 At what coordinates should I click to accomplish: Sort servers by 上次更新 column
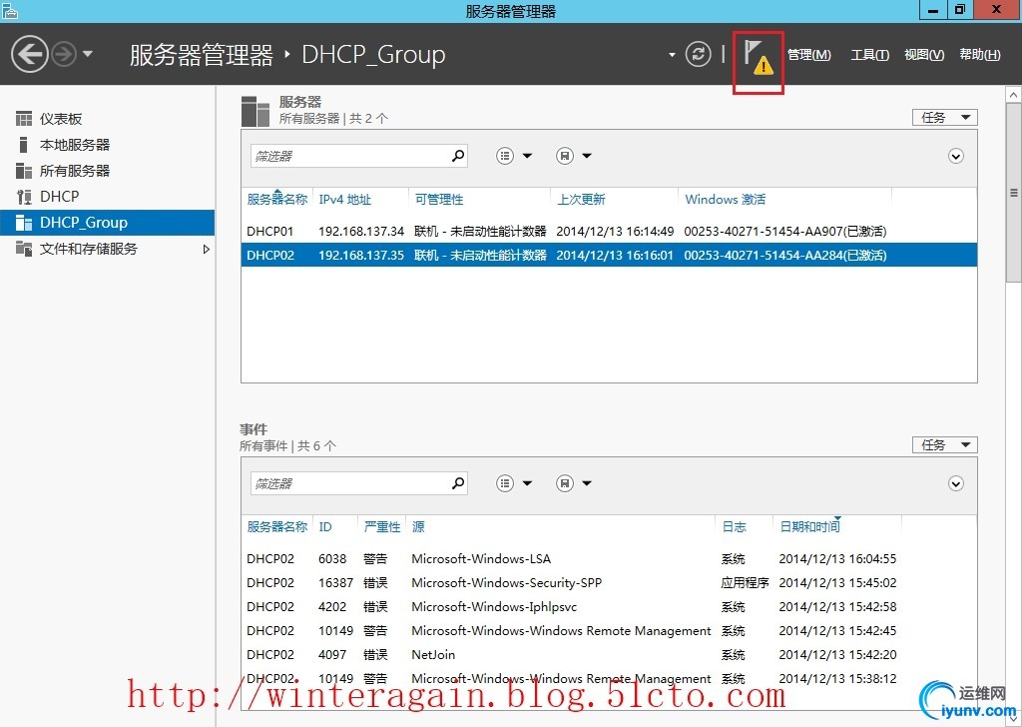pyautogui.click(x=581, y=200)
